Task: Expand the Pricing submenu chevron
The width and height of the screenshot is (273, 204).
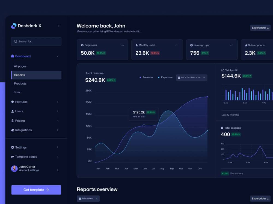Action: 58,120
